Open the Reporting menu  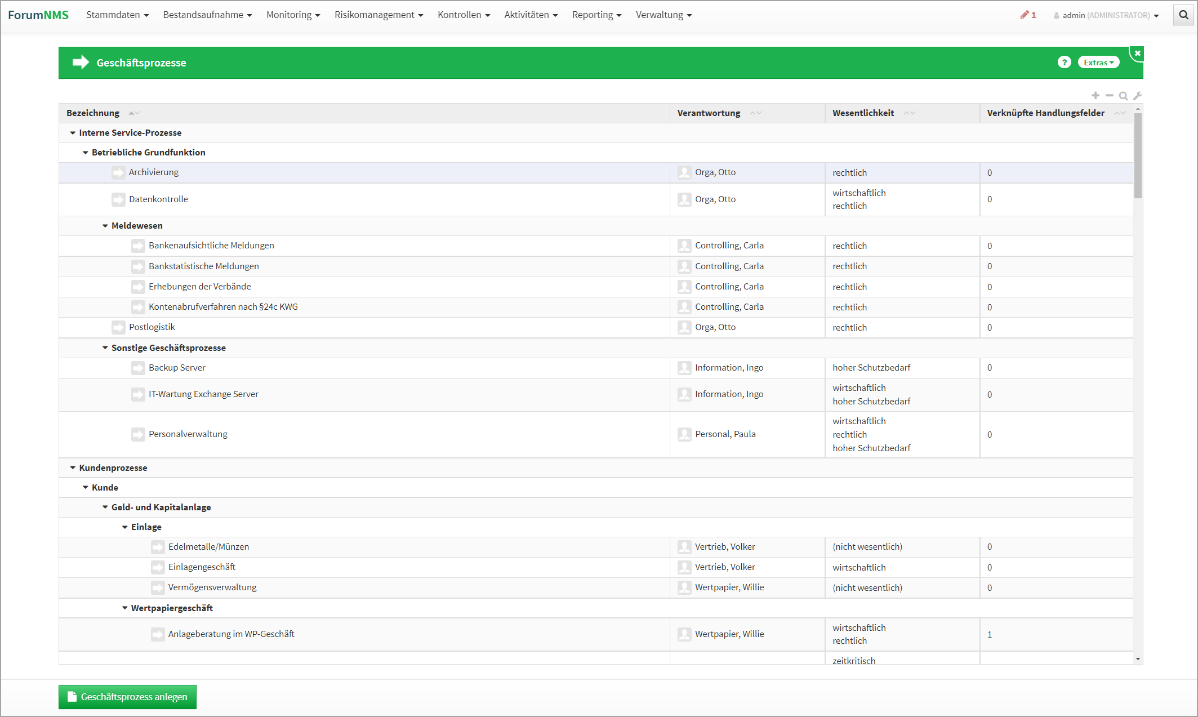click(596, 15)
